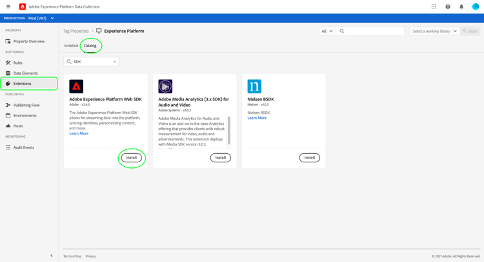The height and width of the screenshot is (262, 484).
Task: Open Property Overview in sidebar
Action: (29, 41)
